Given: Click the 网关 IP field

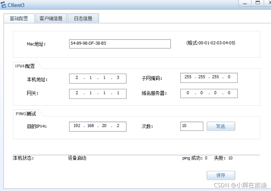Looking at the screenshot, I should (98, 94).
